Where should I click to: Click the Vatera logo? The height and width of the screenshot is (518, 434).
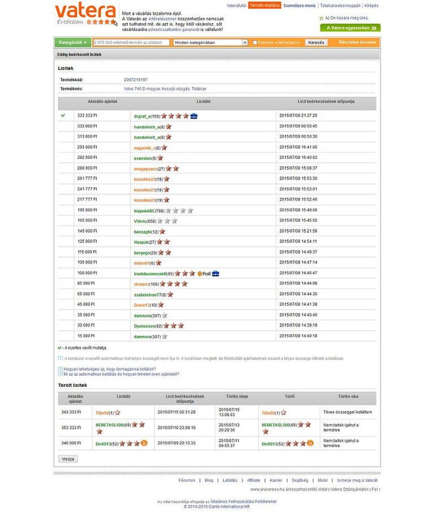(84, 12)
